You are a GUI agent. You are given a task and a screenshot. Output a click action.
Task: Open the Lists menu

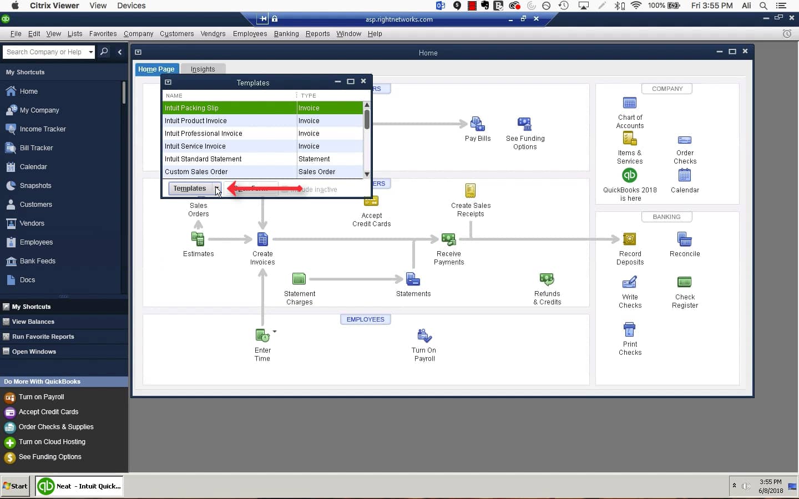[75, 34]
